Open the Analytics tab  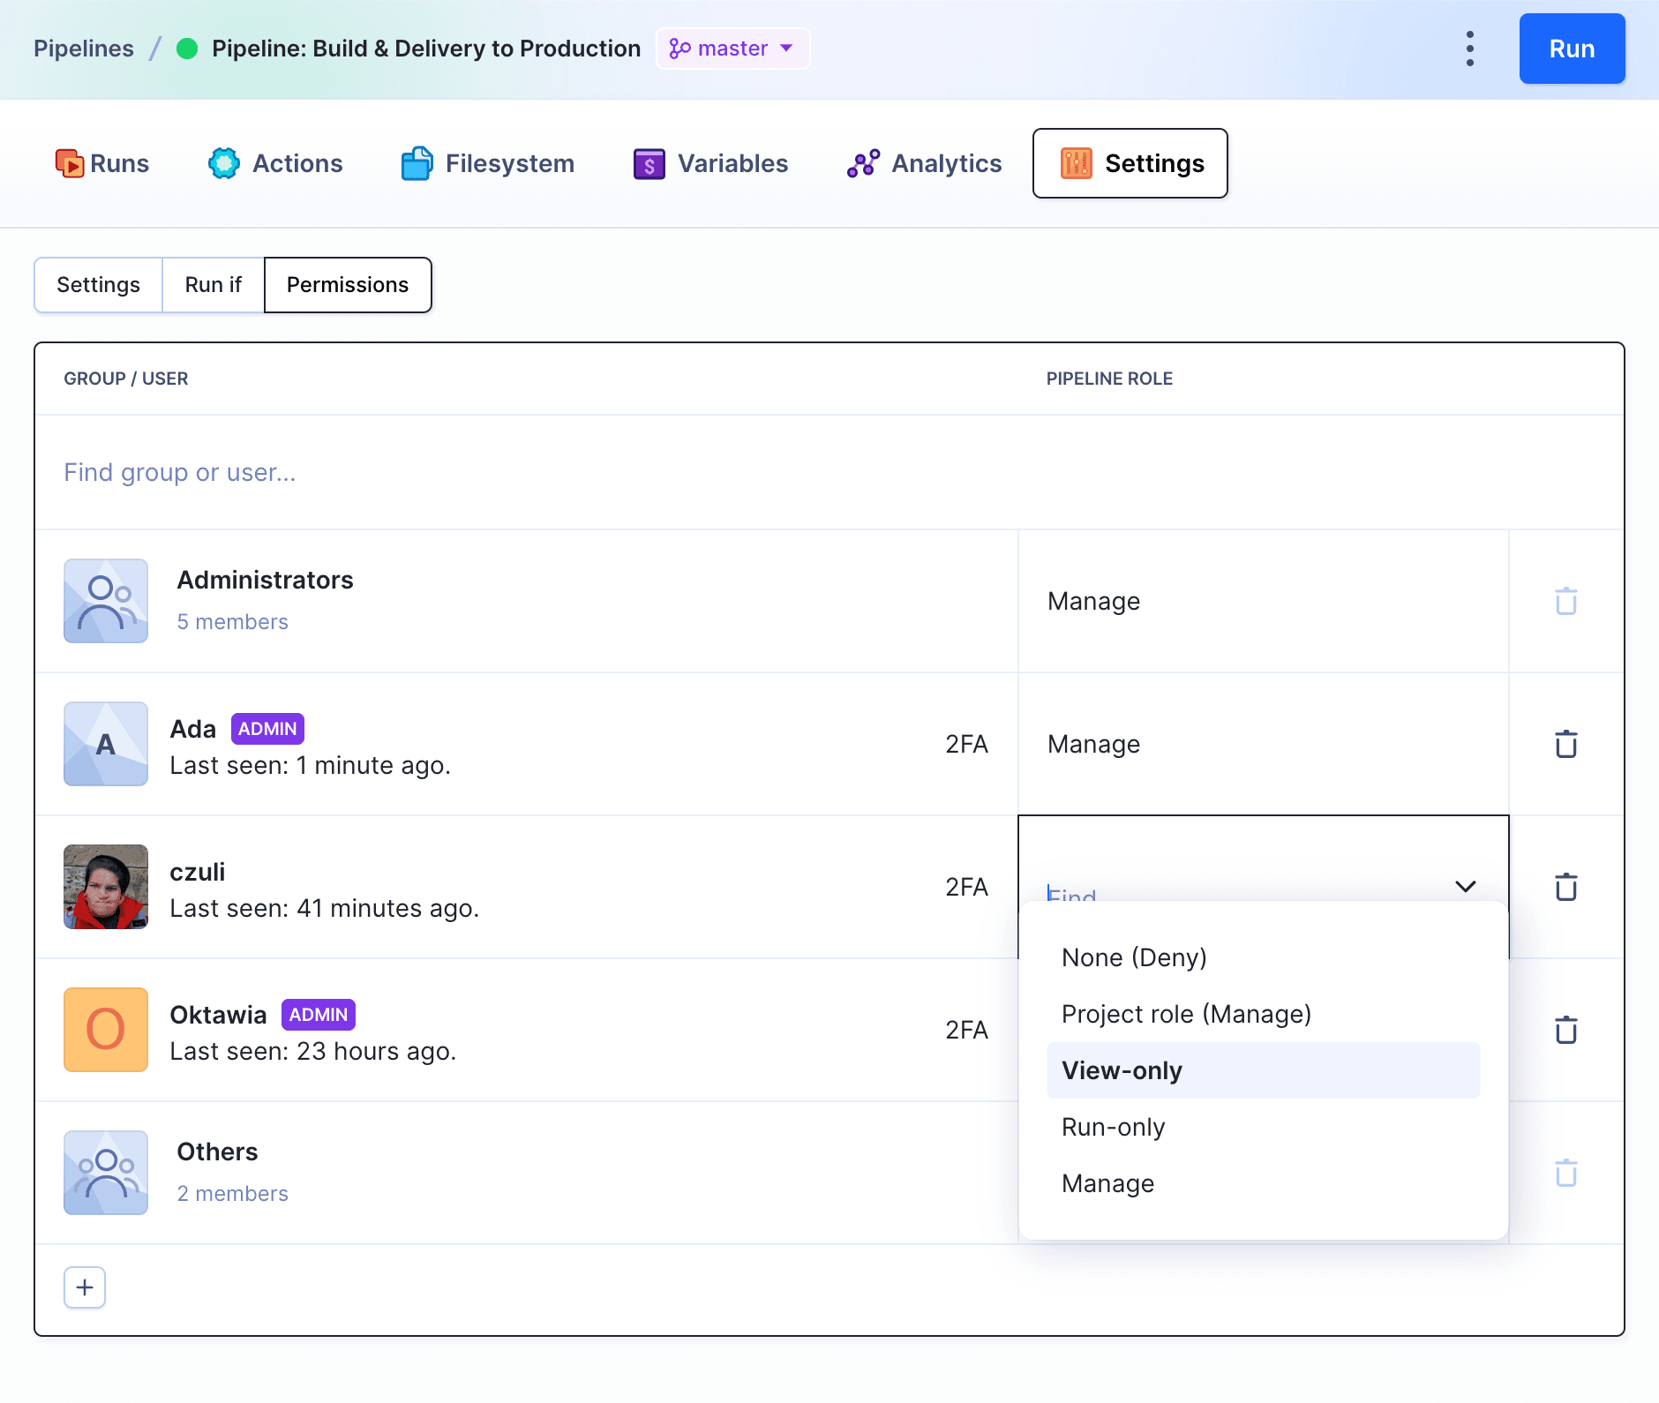924,163
